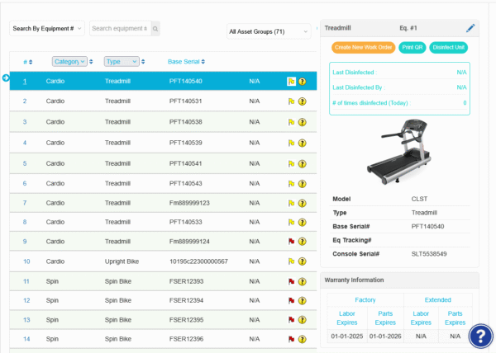The image size is (496, 353).
Task: Click the question mark icon on row 10
Action: [302, 261]
